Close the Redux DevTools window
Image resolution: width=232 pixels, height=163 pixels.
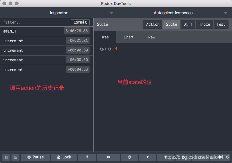point(4,3)
